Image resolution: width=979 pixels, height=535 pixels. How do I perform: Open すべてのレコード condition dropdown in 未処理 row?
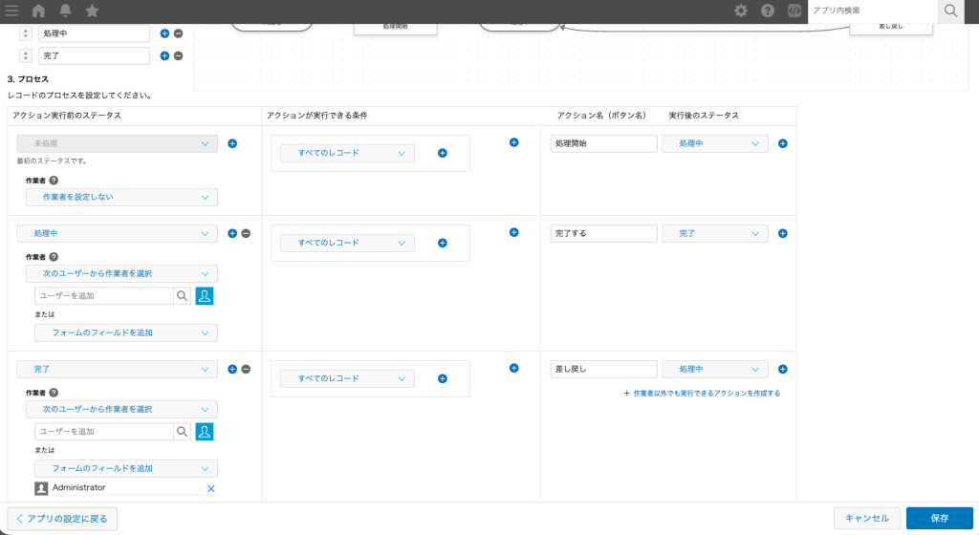click(x=347, y=153)
